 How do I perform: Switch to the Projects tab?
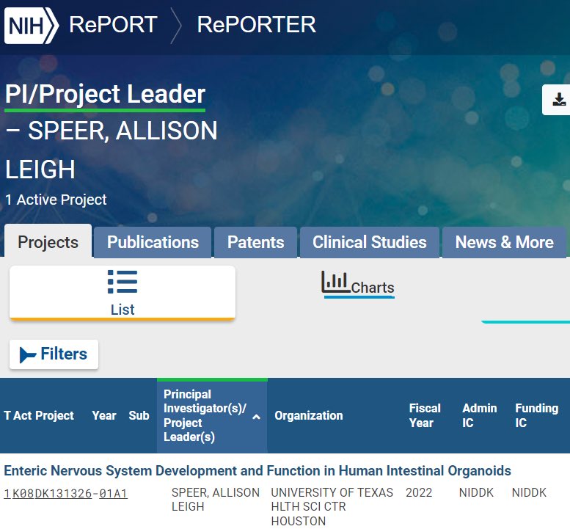coord(48,242)
